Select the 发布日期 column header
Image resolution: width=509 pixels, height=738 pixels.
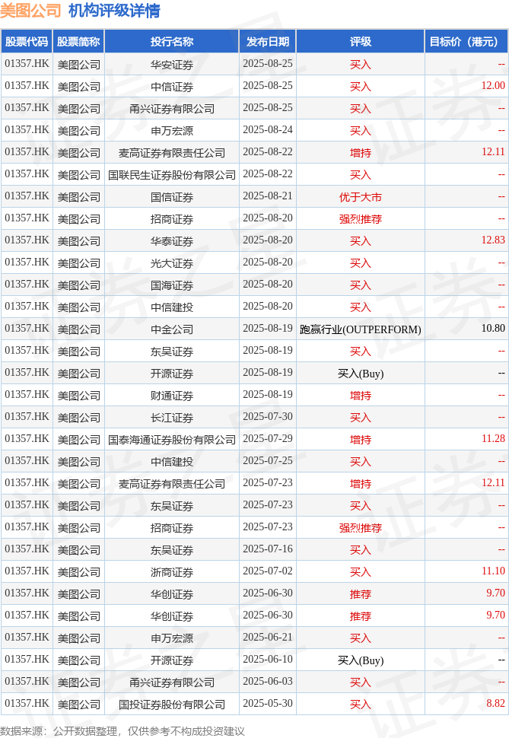coord(268,42)
